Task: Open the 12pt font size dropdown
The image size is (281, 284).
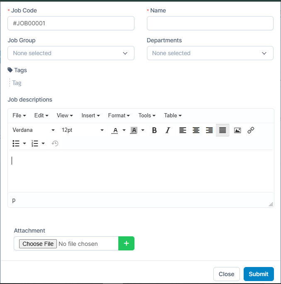Action: 83,130
